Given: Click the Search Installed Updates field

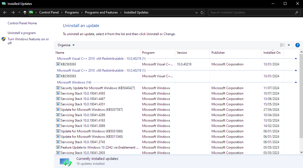Looking at the screenshot, I should click(252, 12).
